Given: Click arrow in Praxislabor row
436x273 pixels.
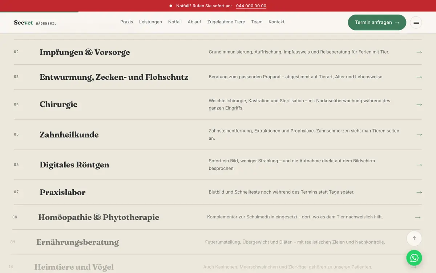Looking at the screenshot, I should coord(419,192).
